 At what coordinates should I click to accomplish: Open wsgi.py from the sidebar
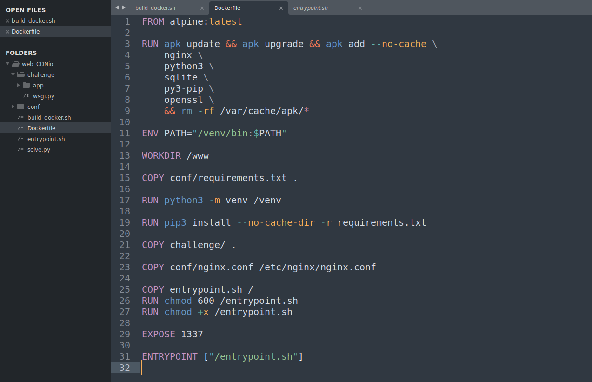point(43,96)
